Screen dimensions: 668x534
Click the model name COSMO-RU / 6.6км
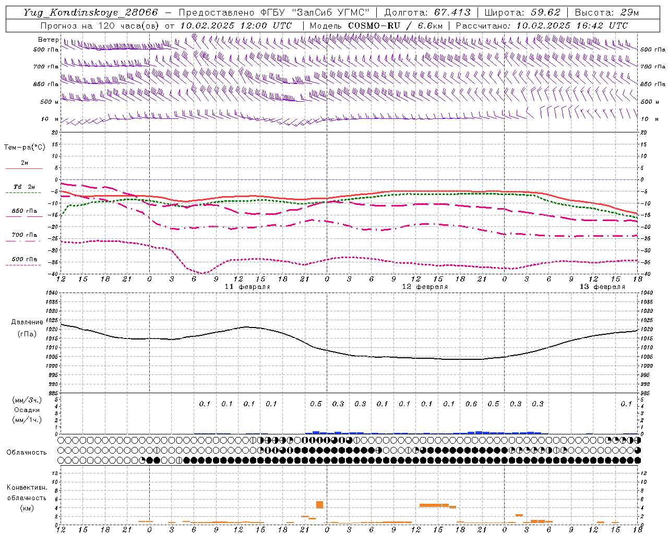click(x=396, y=26)
